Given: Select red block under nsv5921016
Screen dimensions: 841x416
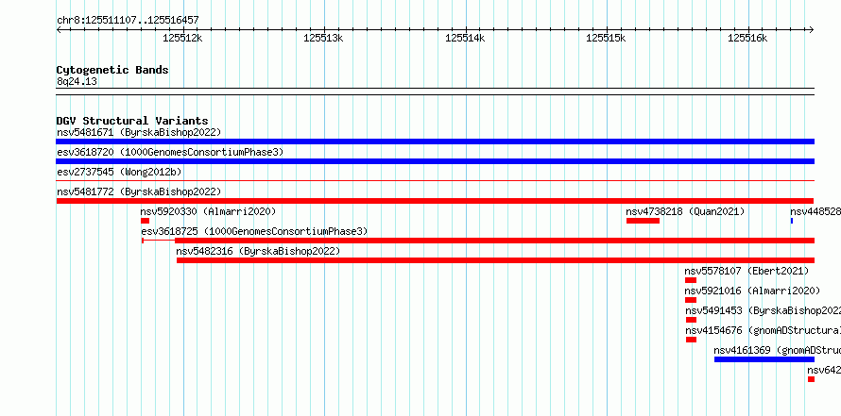Looking at the screenshot, I should point(691,300).
